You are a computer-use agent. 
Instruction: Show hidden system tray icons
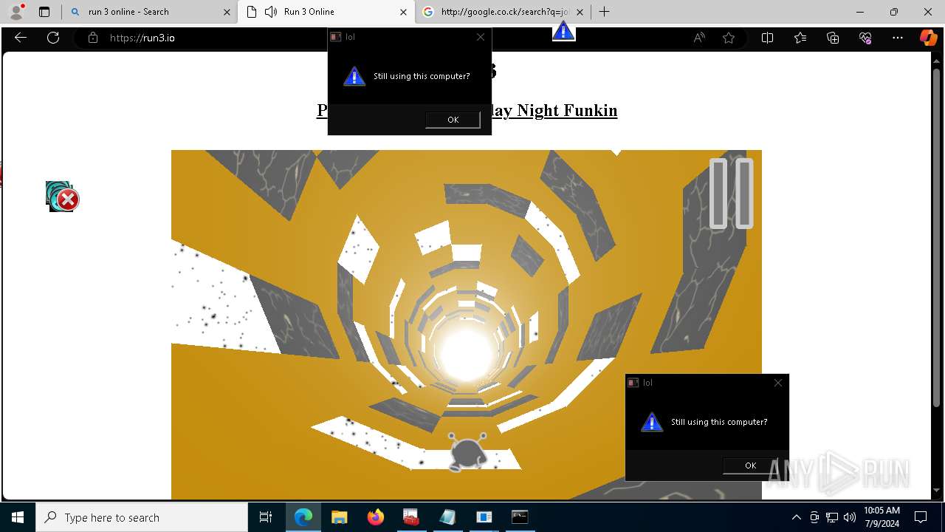point(796,517)
